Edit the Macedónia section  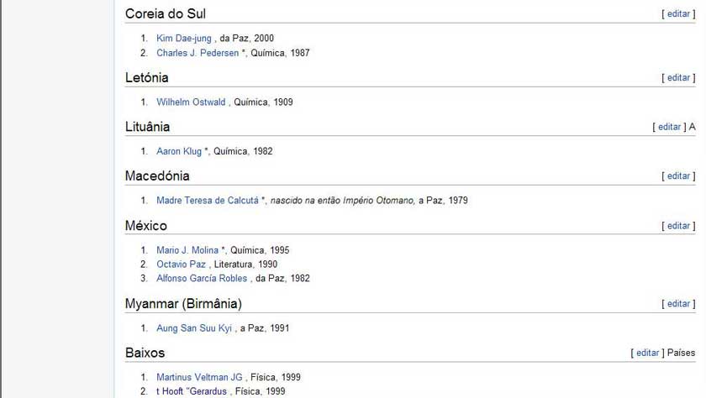(x=678, y=175)
